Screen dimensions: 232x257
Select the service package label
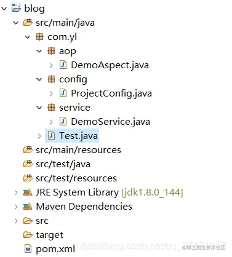coord(74,108)
